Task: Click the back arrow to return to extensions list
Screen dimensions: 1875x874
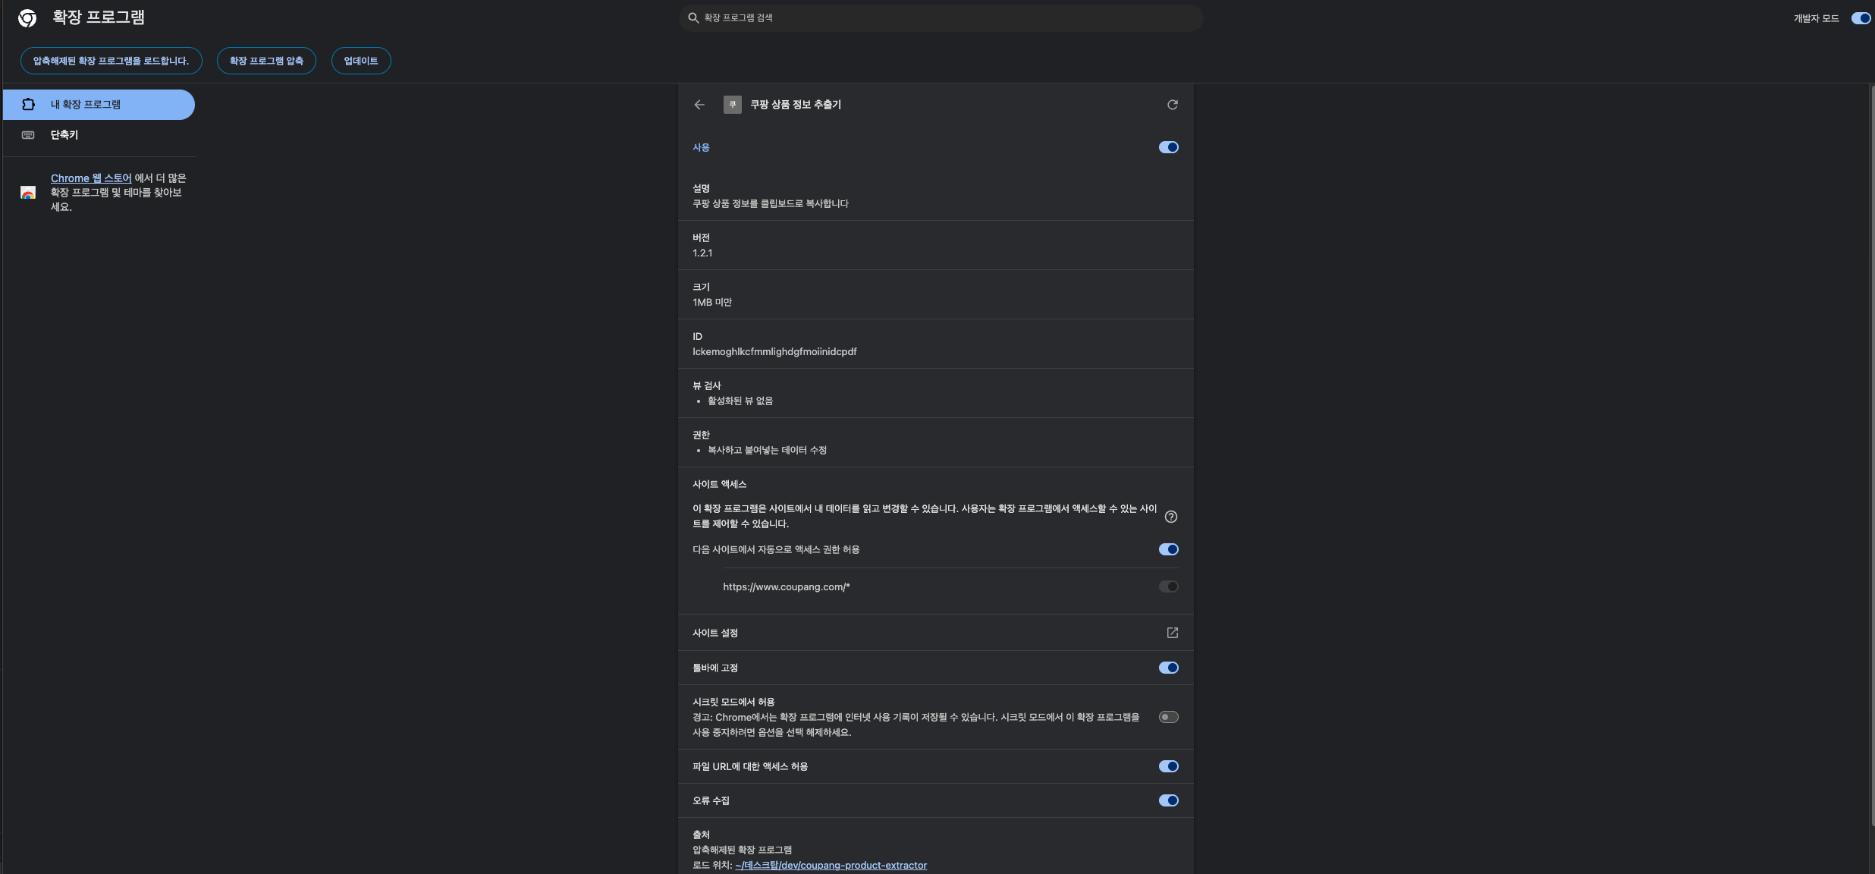Action: click(x=699, y=105)
